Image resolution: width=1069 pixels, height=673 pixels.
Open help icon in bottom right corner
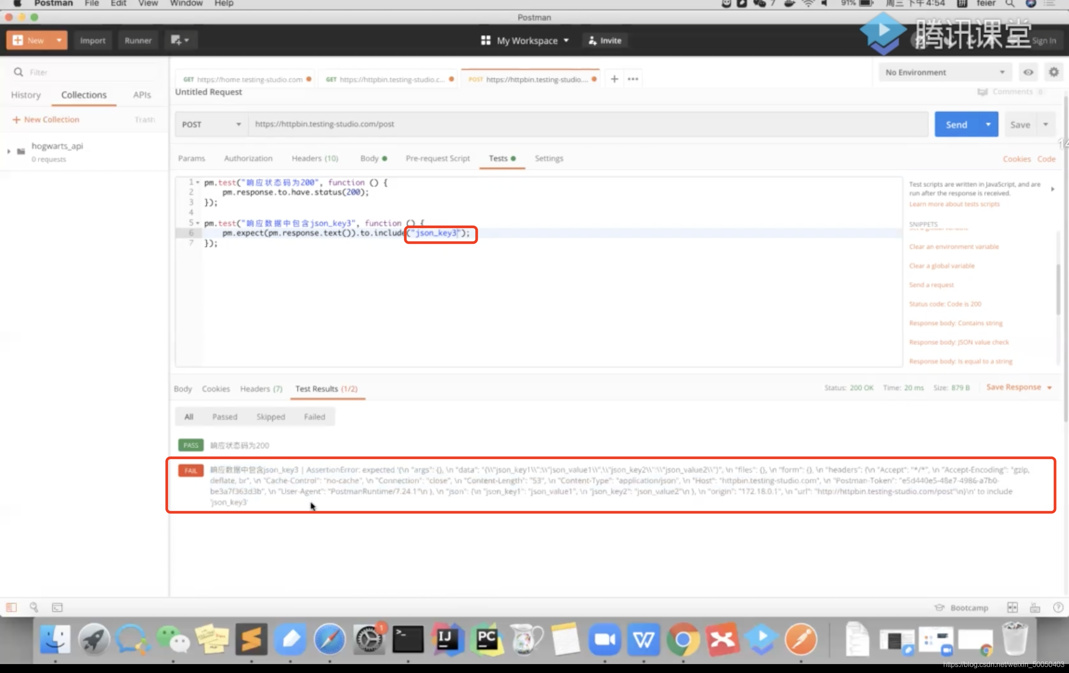[1058, 607]
